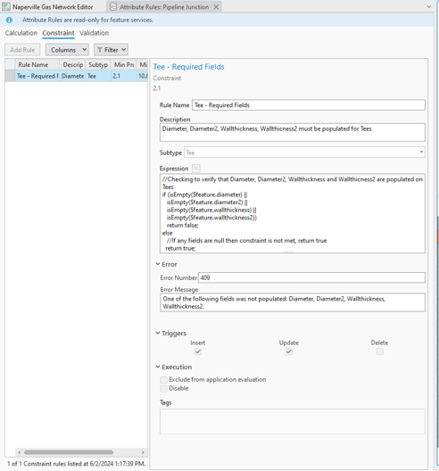Collapse the Triggers section
Screen dimensions: 439x471
tap(158, 333)
